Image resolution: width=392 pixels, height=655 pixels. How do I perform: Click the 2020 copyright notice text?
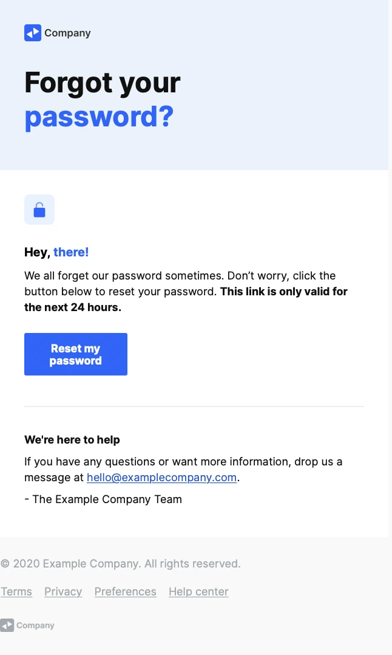(x=121, y=564)
